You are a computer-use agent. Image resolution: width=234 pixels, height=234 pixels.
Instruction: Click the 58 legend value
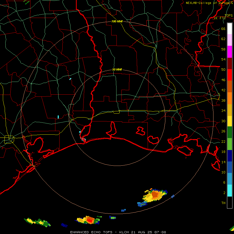[x=223, y=49]
